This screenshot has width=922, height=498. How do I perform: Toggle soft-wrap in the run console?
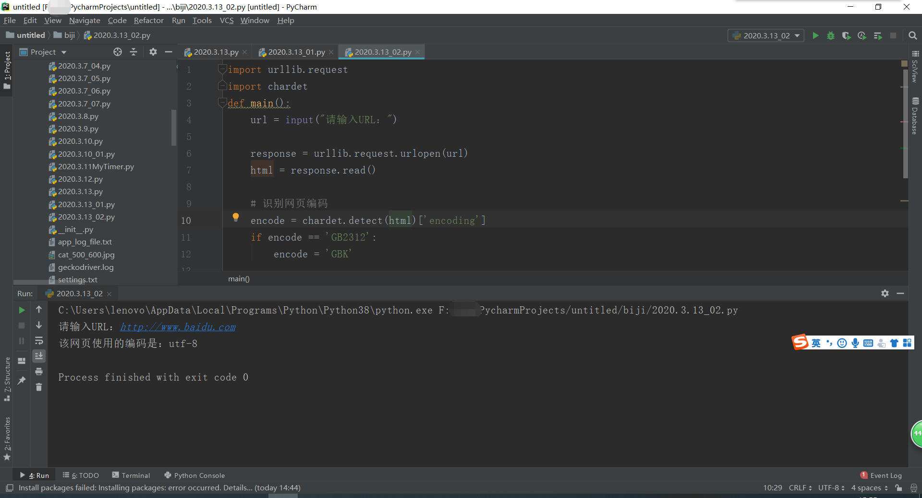point(39,341)
